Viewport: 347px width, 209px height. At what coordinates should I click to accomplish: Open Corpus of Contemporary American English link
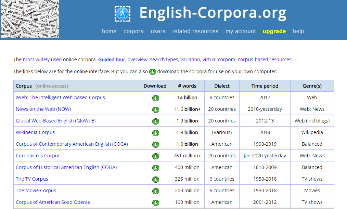point(72,144)
